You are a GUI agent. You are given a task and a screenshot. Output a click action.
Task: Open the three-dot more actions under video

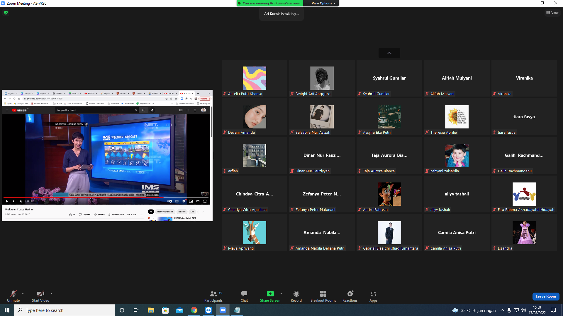141,214
